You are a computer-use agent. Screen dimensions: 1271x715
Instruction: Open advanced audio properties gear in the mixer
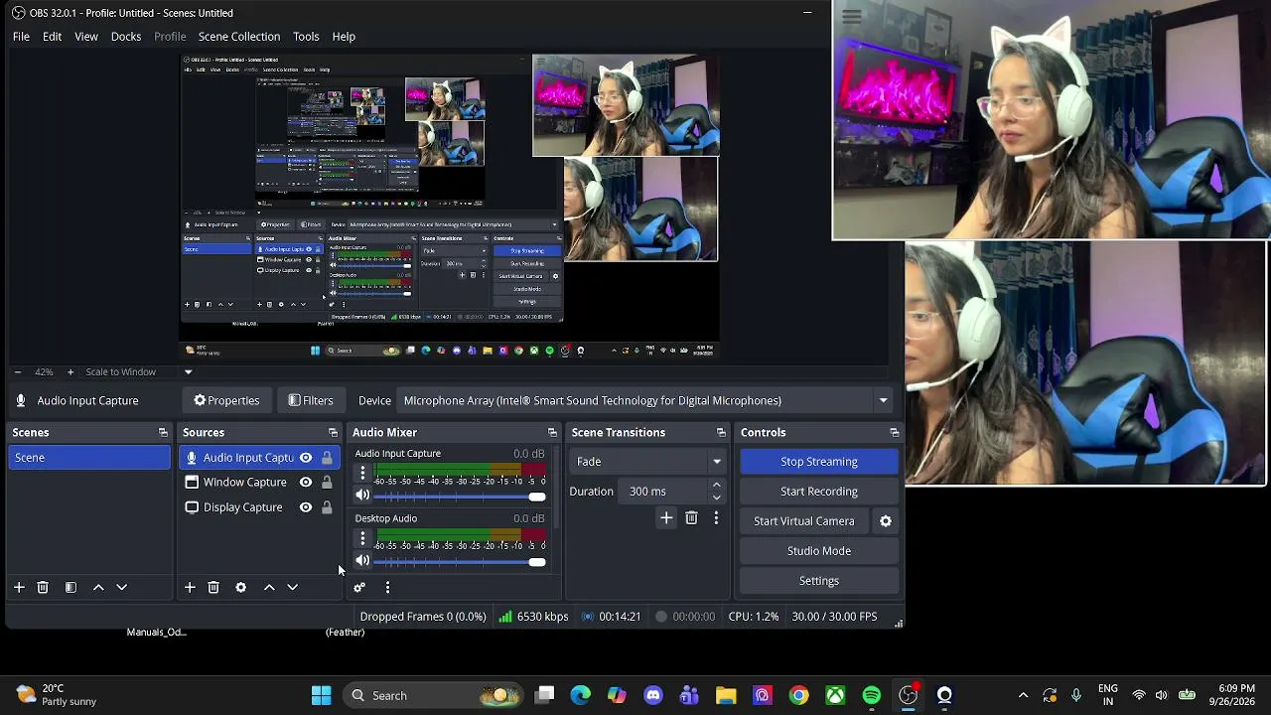[x=359, y=588]
